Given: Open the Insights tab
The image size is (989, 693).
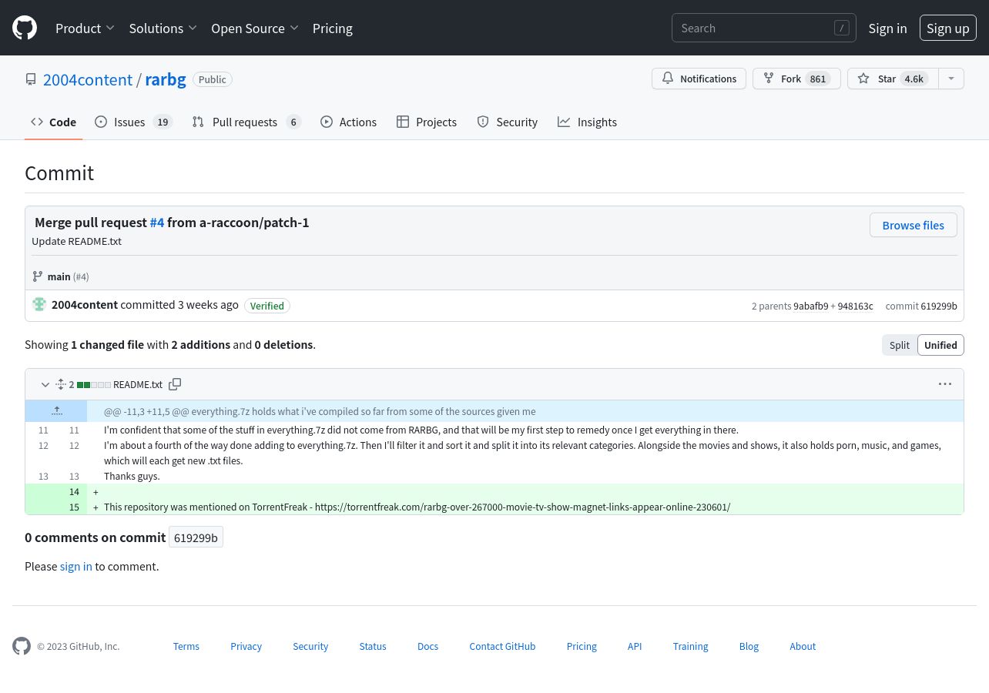Looking at the screenshot, I should pos(587,122).
